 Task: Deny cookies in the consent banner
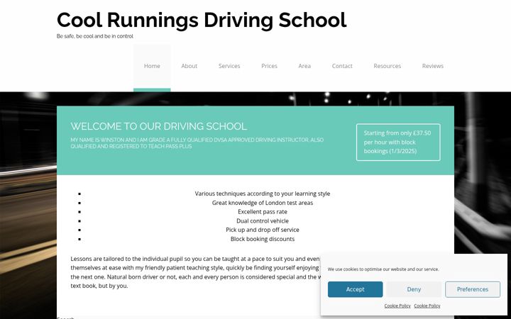pos(414,289)
